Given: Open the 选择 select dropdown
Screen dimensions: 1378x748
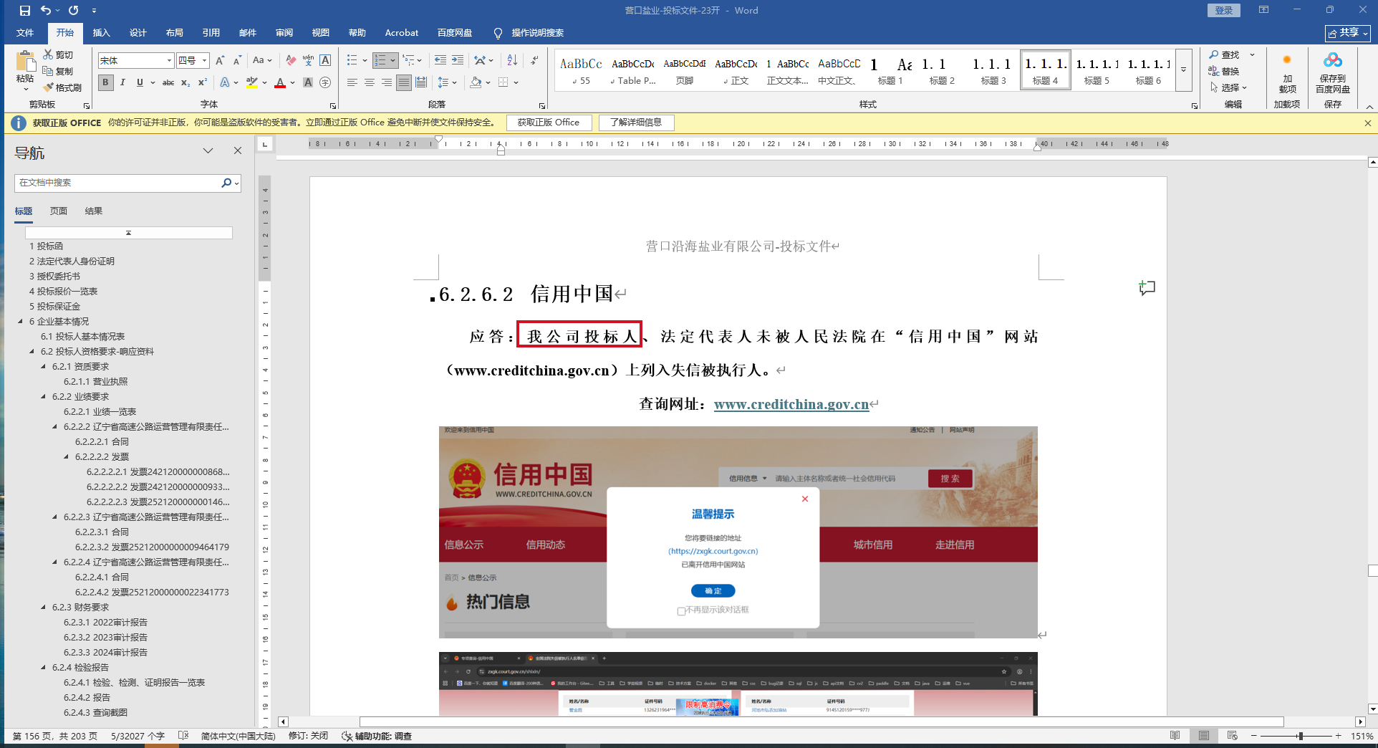Looking at the screenshot, I should [x=1229, y=87].
